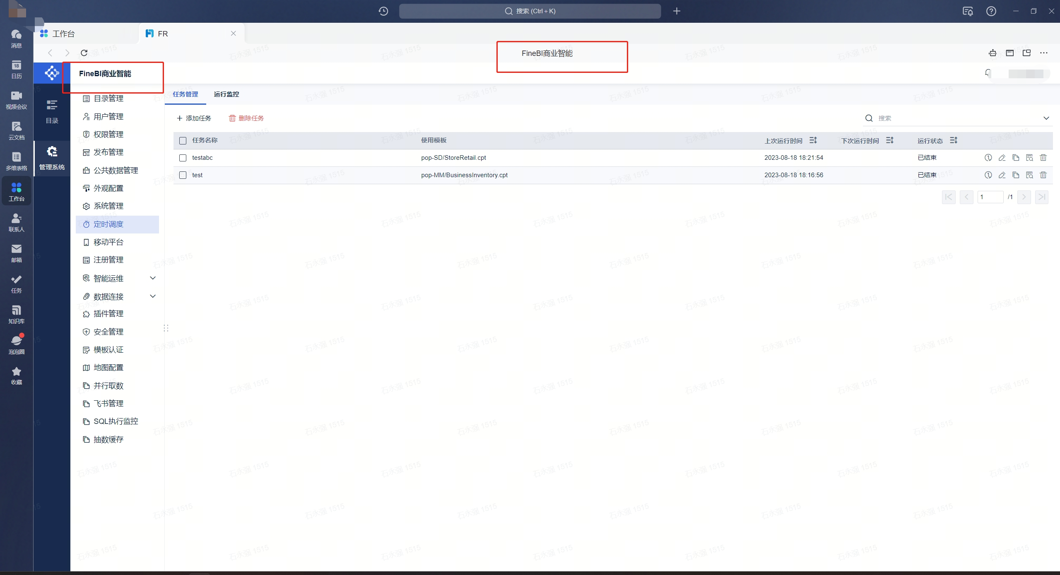Check the testabc task checkbox

tap(183, 158)
